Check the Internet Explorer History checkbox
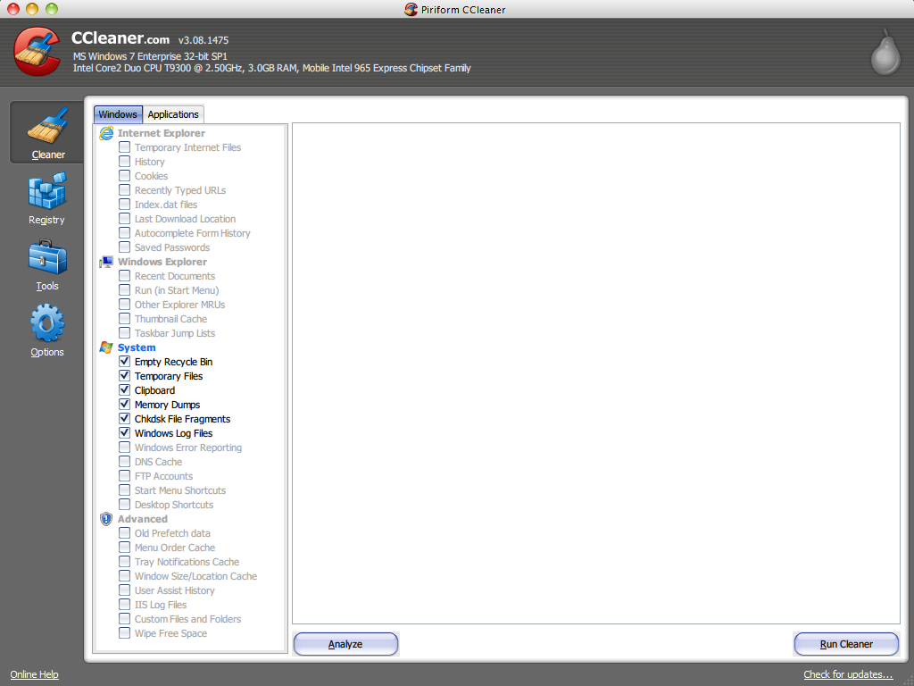The height and width of the screenshot is (686, 914). point(124,162)
